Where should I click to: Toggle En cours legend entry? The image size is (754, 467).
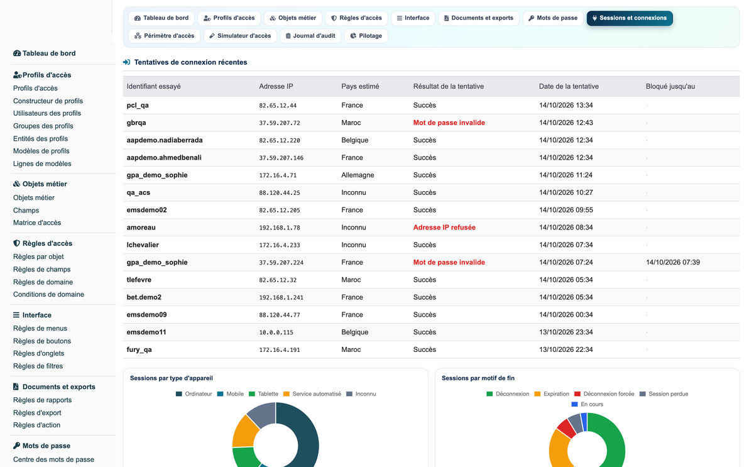587,404
